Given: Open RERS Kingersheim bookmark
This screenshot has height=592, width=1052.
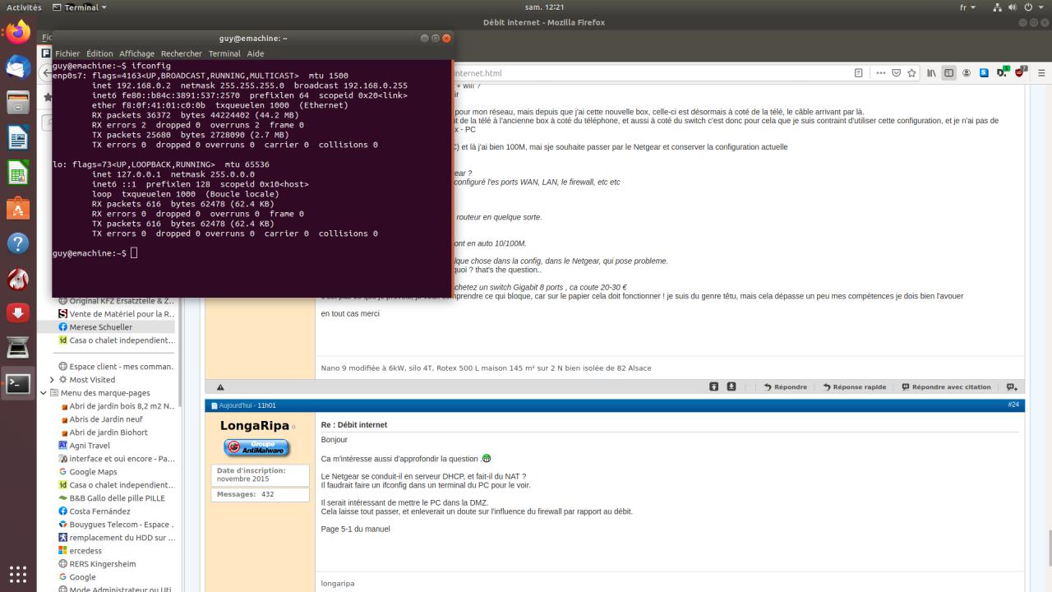Looking at the screenshot, I should pyautogui.click(x=97, y=564).
